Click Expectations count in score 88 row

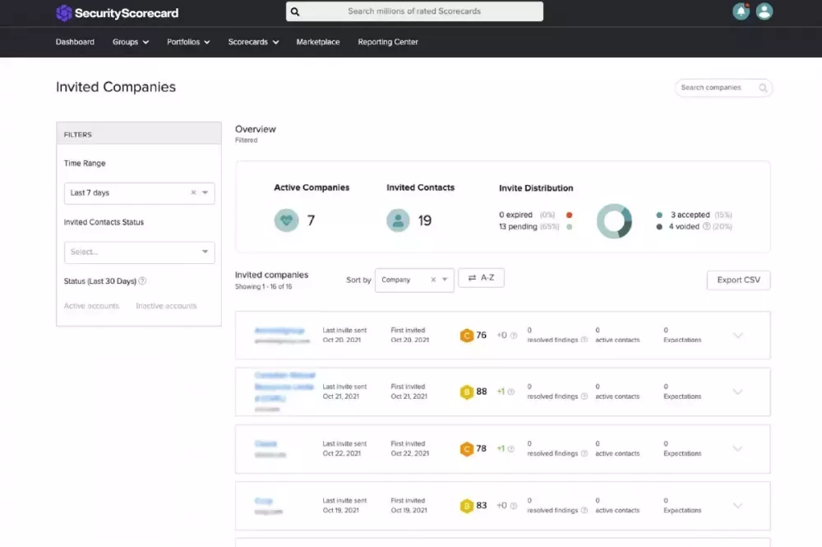[x=666, y=387]
